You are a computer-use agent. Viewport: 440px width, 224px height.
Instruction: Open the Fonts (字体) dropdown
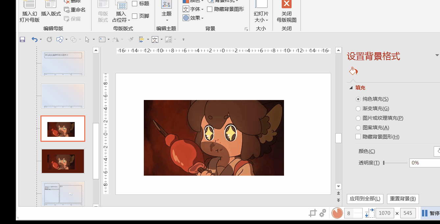pos(193,9)
